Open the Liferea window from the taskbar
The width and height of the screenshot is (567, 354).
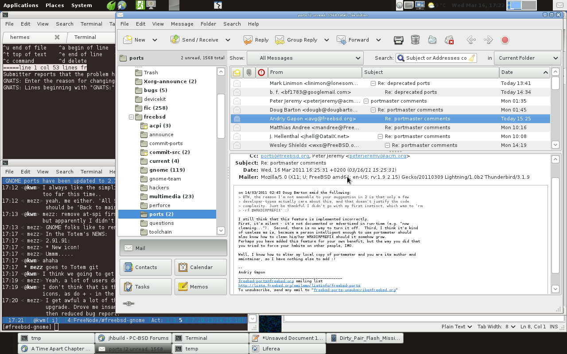tap(287, 349)
